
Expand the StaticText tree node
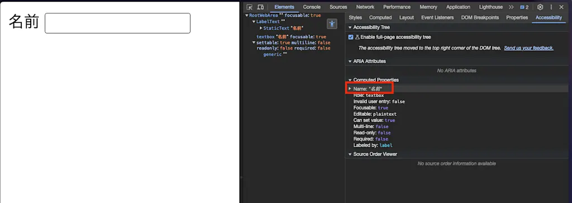(261, 28)
